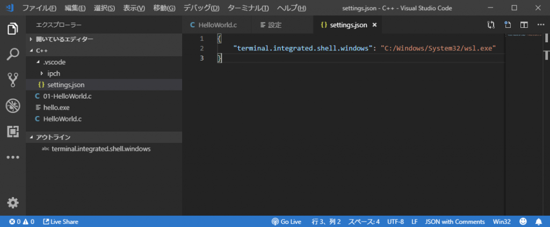Viewport: 550px width, 227px height.
Task: Click the smiley feedback icon in status bar
Action: click(523, 222)
